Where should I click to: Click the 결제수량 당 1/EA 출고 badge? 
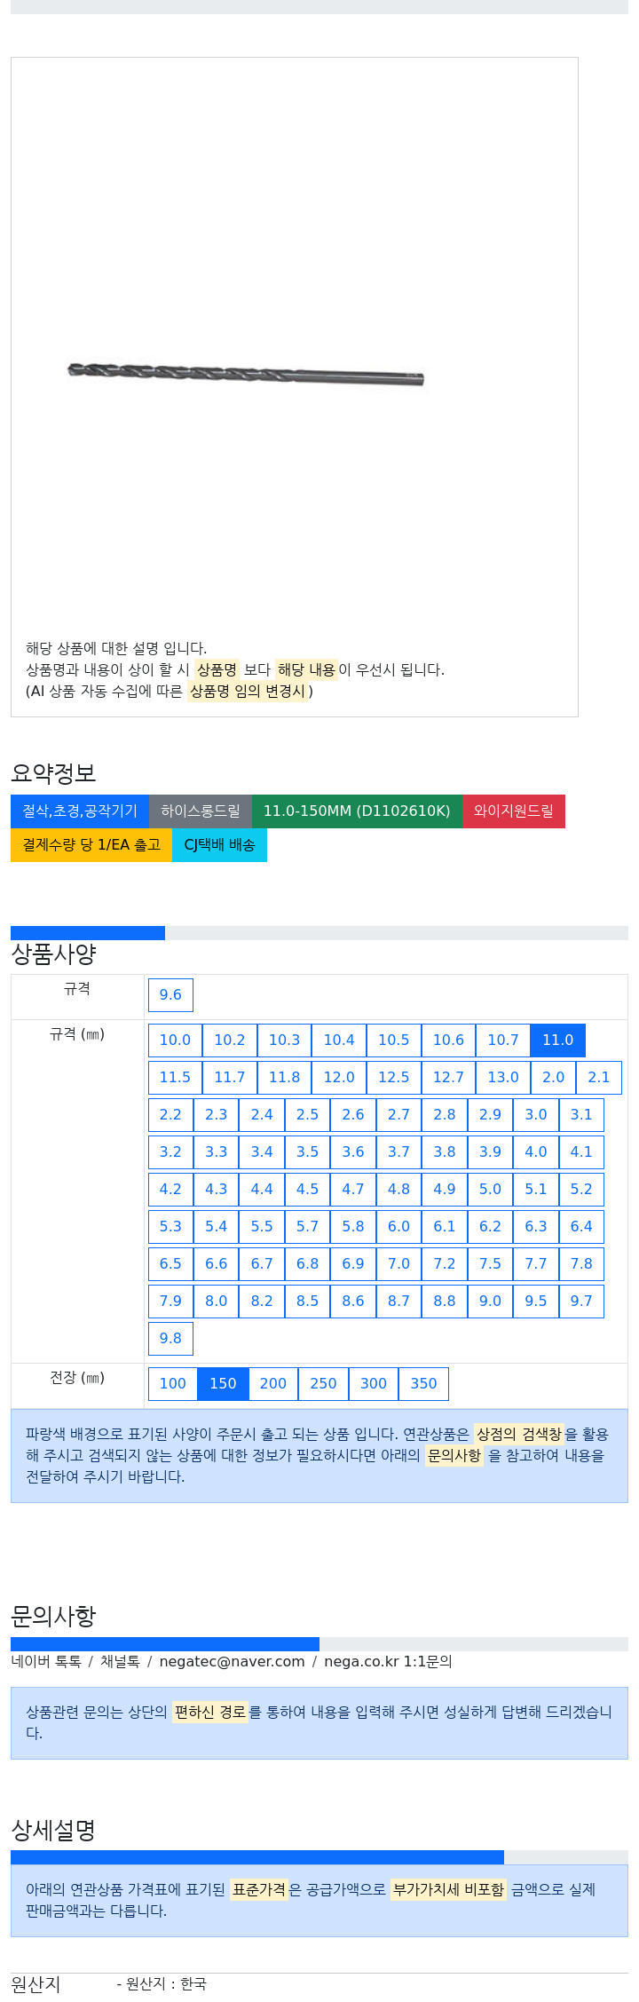pos(91,844)
